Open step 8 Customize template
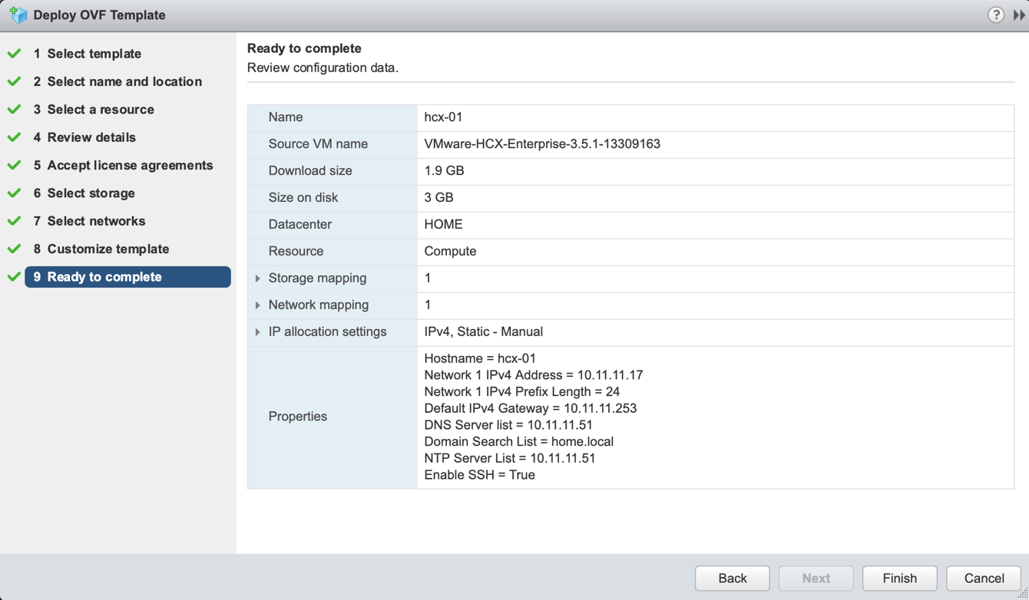 pos(108,249)
